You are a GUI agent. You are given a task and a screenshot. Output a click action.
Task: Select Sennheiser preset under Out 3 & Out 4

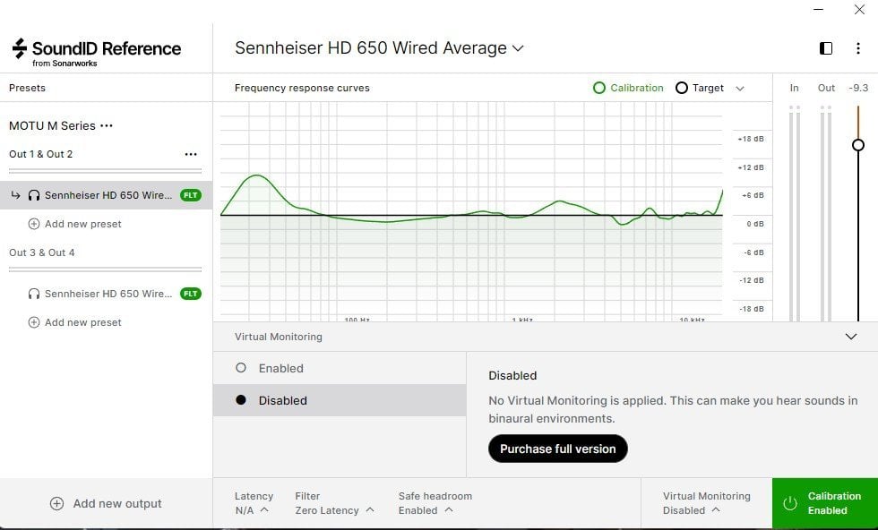click(x=107, y=294)
